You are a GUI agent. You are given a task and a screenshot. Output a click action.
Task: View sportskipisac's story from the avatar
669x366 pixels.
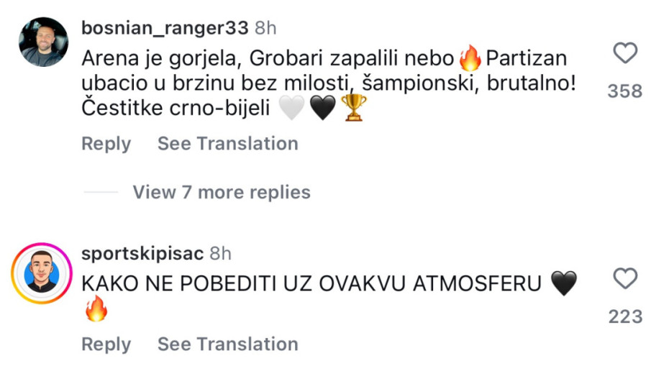point(42,273)
